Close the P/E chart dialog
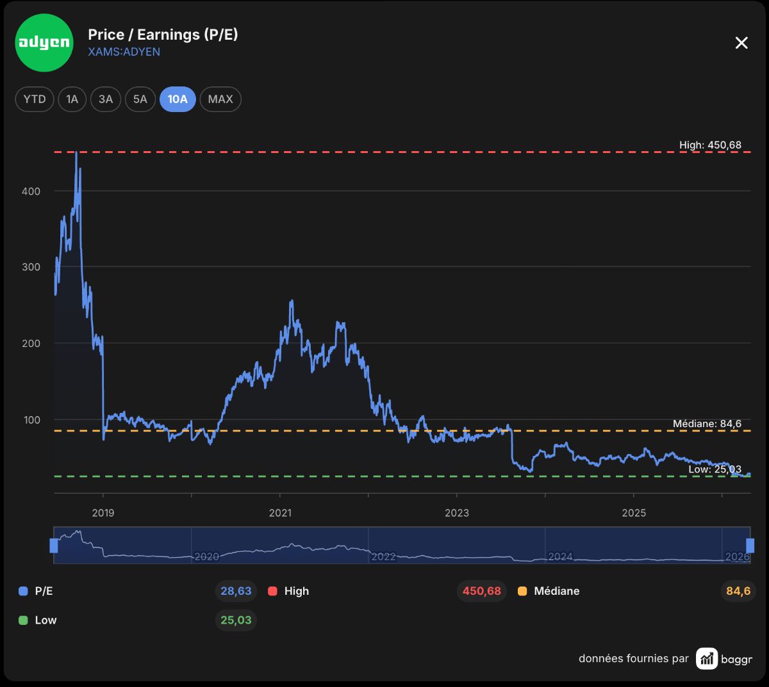Screen dimensions: 769x687 point(741,43)
